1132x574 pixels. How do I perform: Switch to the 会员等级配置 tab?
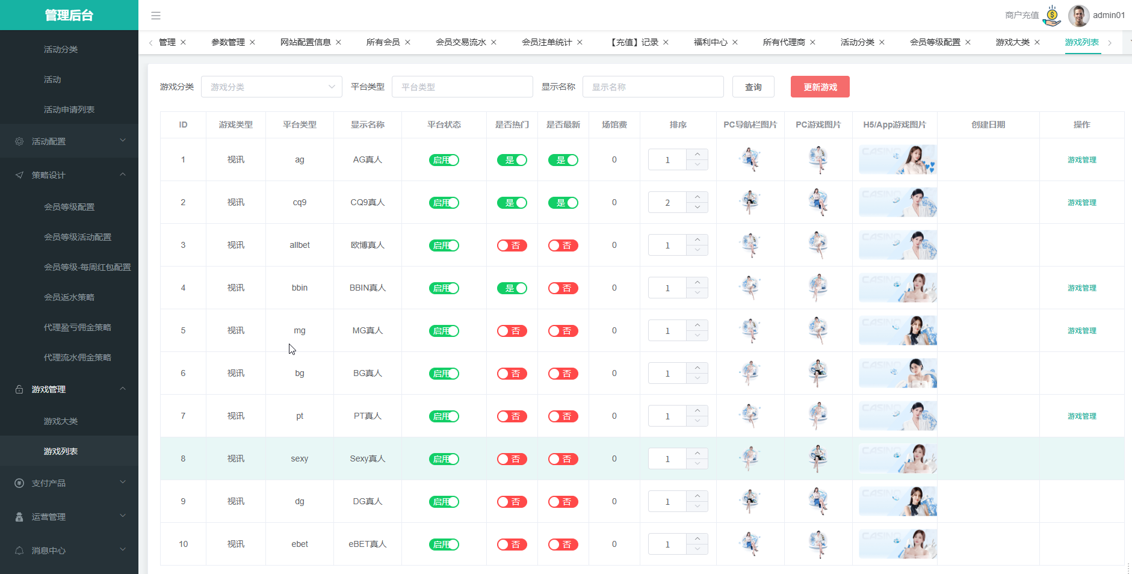pyautogui.click(x=935, y=42)
